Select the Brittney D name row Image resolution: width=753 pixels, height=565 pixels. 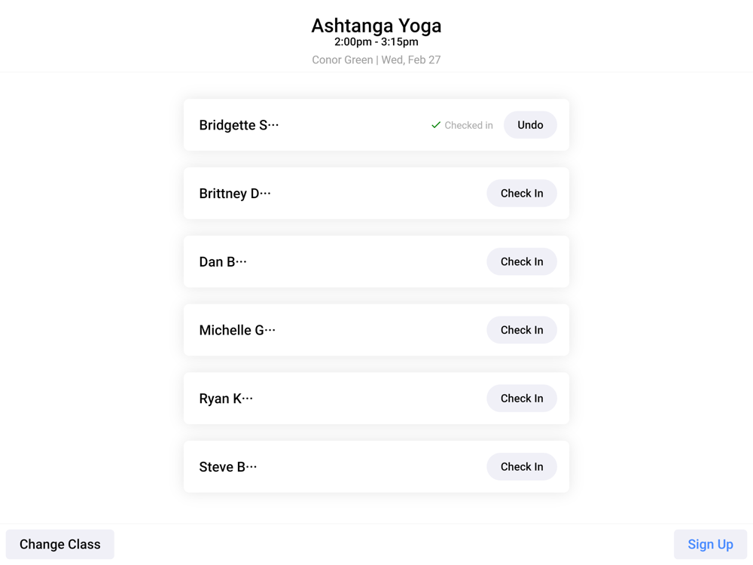pos(234,194)
